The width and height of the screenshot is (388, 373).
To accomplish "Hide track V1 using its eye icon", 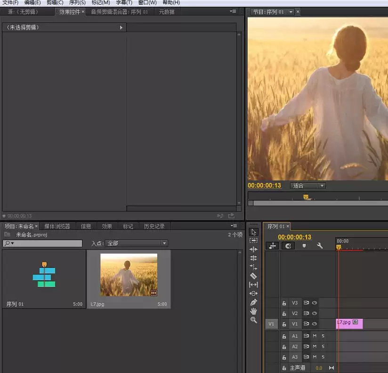I will (x=314, y=324).
